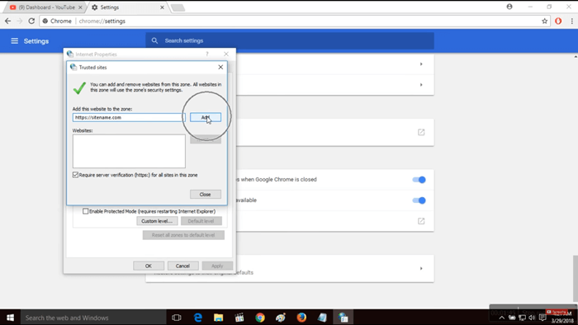The height and width of the screenshot is (325, 578).
Task: Click Cancel in Internet Properties
Action: 182,266
